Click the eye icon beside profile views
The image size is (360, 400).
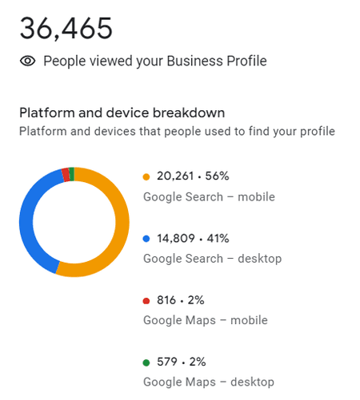click(28, 61)
